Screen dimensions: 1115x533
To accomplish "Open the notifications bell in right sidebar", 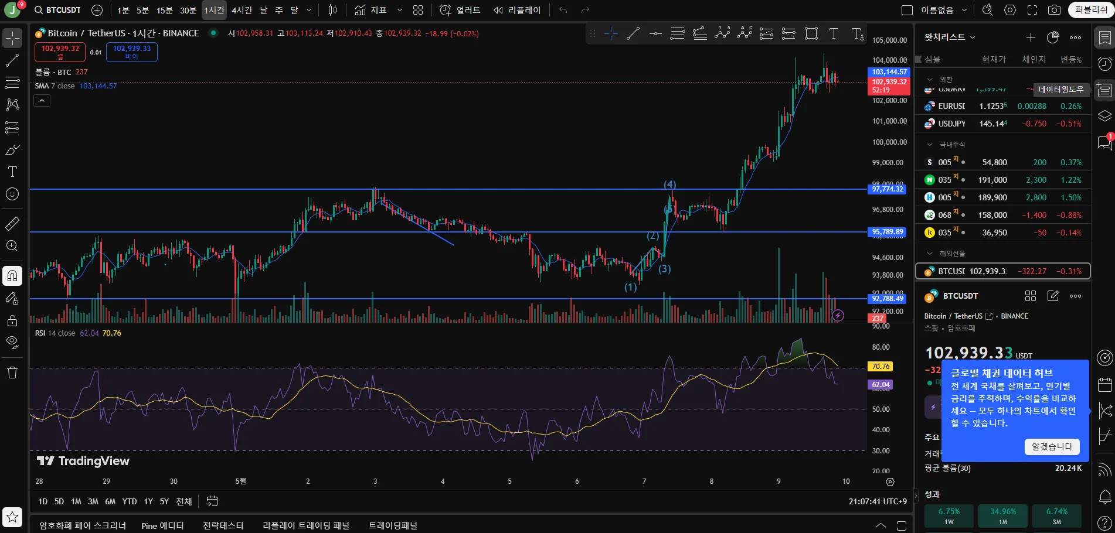I will coord(1104,497).
